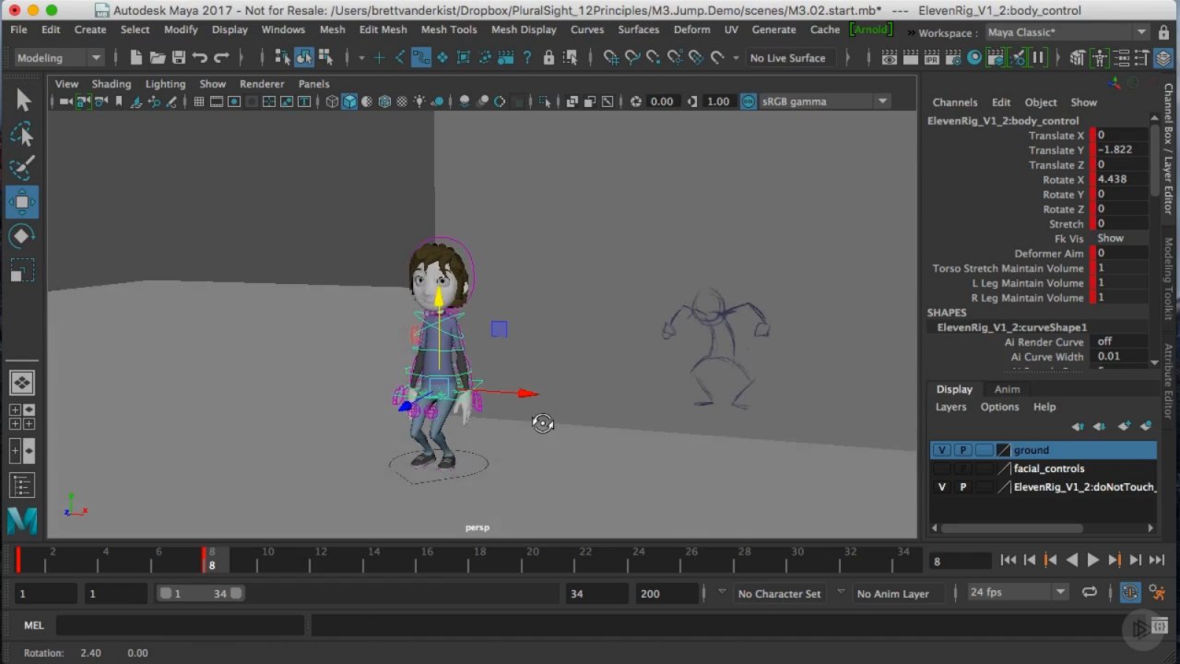Click the Paint Selection tool
The width and height of the screenshot is (1180, 664).
tap(22, 168)
